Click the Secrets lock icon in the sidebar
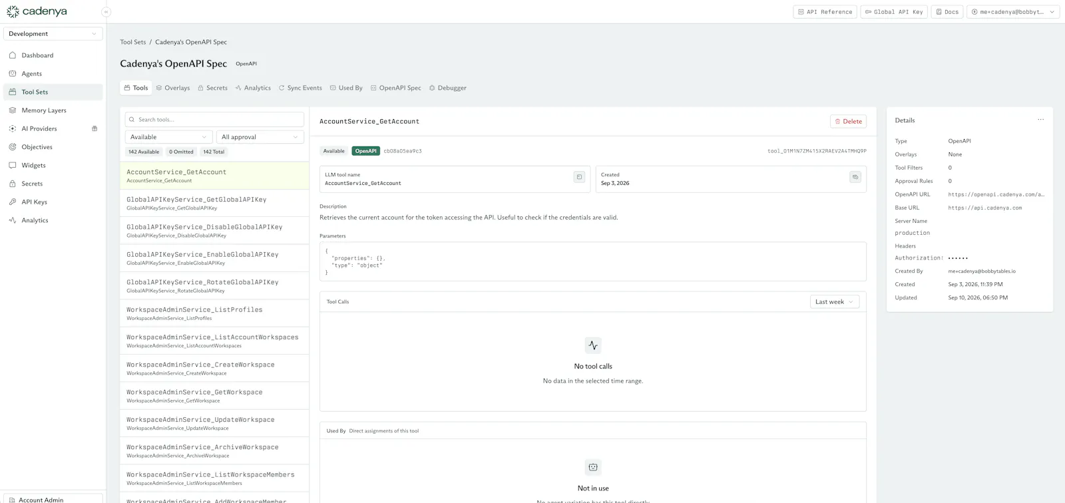 click(13, 184)
